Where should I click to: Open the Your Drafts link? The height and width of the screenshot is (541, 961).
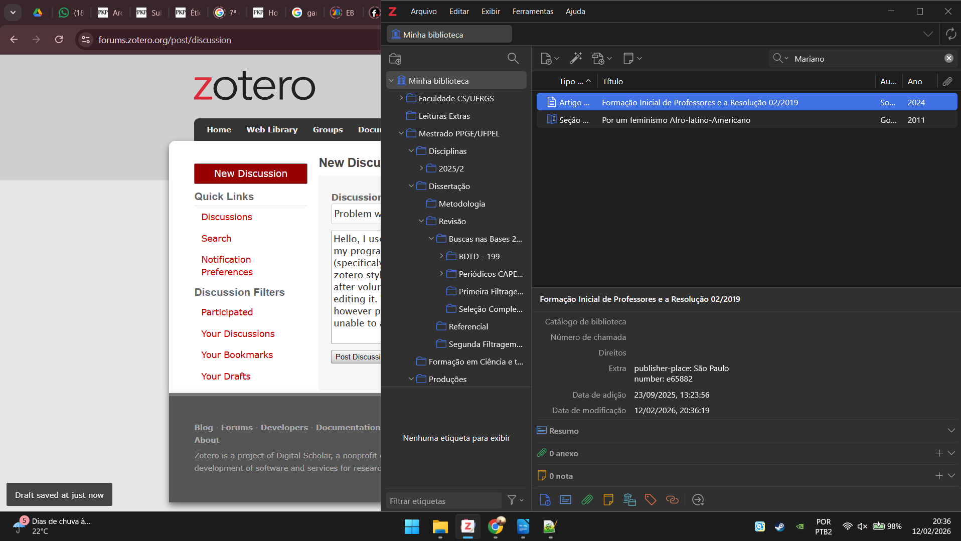click(x=226, y=376)
